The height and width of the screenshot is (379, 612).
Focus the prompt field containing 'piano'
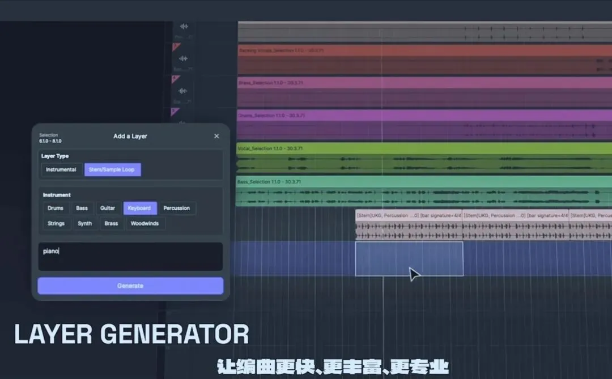pos(130,257)
